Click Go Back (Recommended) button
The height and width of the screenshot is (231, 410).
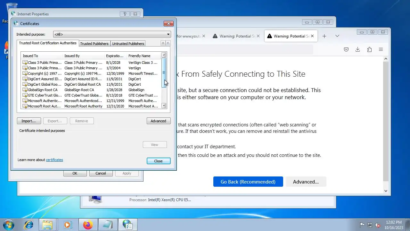pos(248,182)
